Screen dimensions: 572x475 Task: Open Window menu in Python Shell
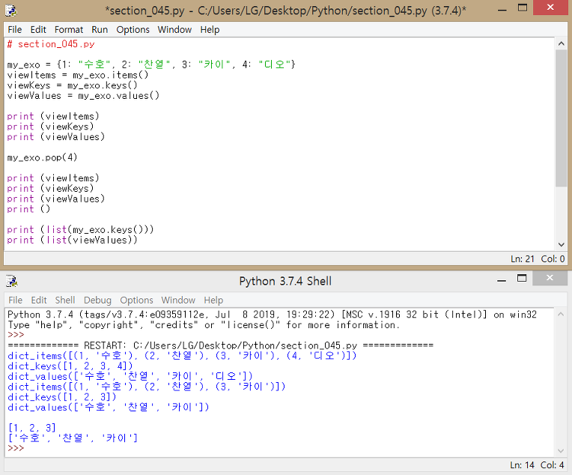click(178, 300)
